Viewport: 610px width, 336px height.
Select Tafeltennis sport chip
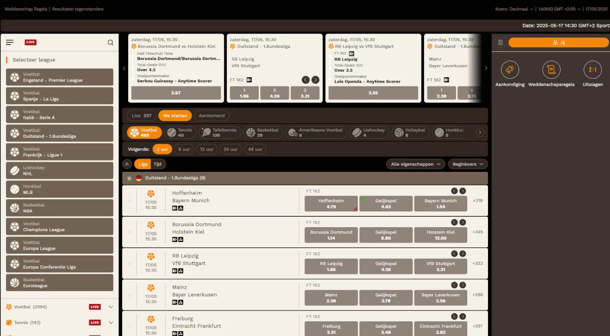220,132
